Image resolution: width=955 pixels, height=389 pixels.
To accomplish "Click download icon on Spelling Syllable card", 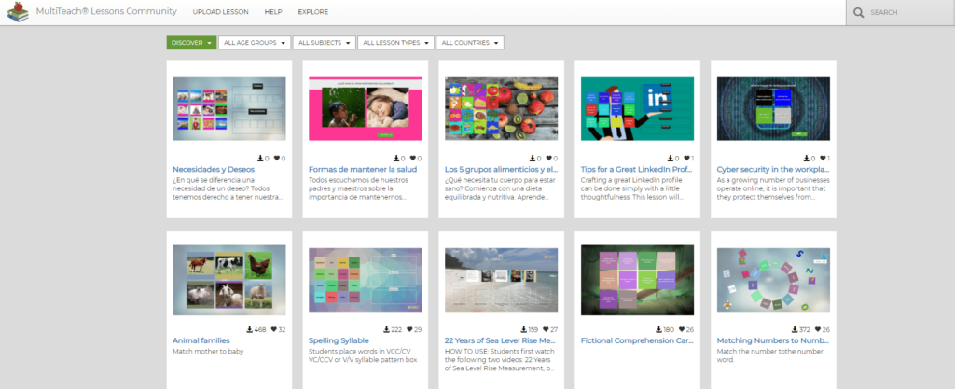I will [x=386, y=329].
